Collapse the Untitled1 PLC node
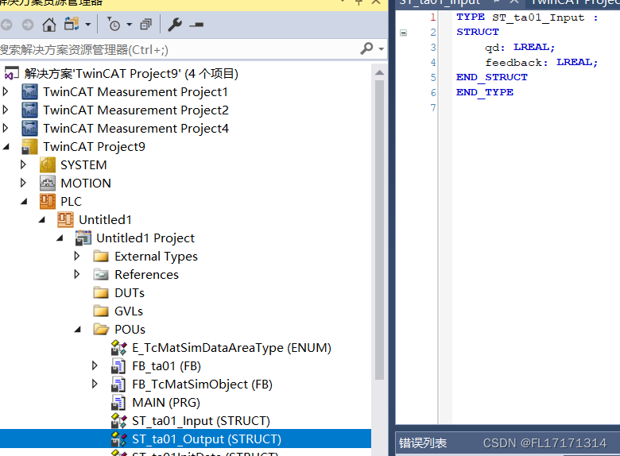The height and width of the screenshot is (456, 620). 41,220
